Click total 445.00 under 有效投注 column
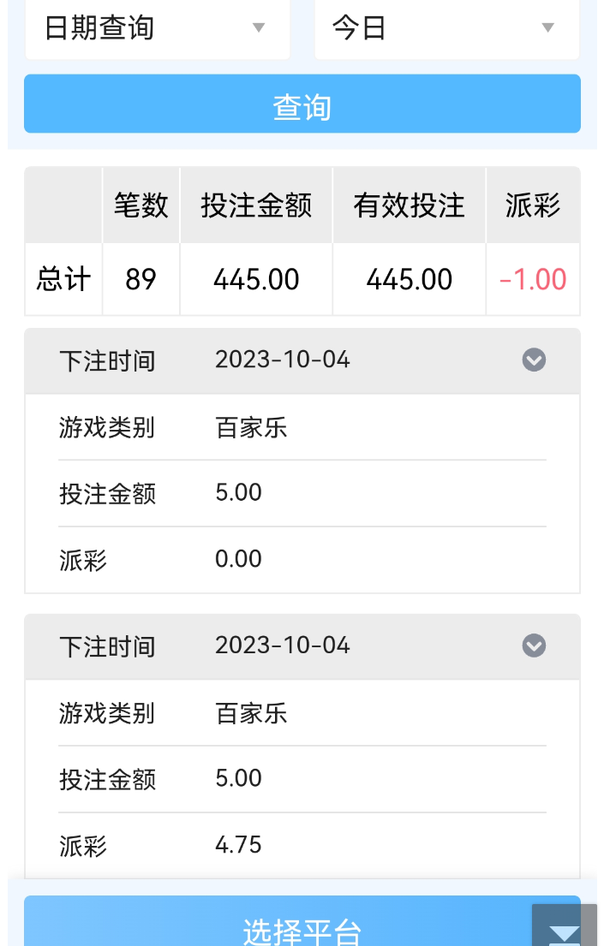This screenshot has width=610, height=946. point(409,279)
